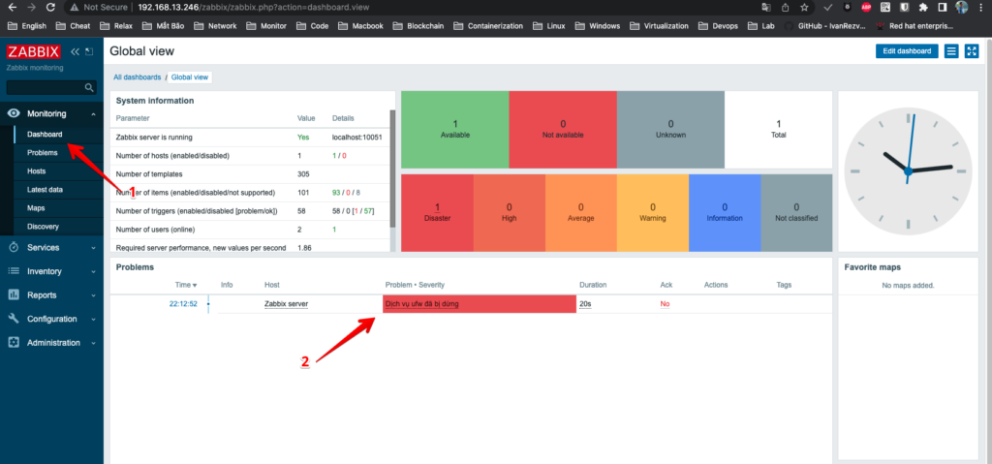Click the red Not available hosts tile

[x=563, y=129]
